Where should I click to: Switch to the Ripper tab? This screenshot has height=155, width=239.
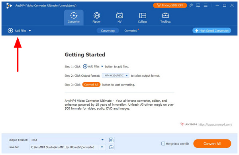[96, 17]
